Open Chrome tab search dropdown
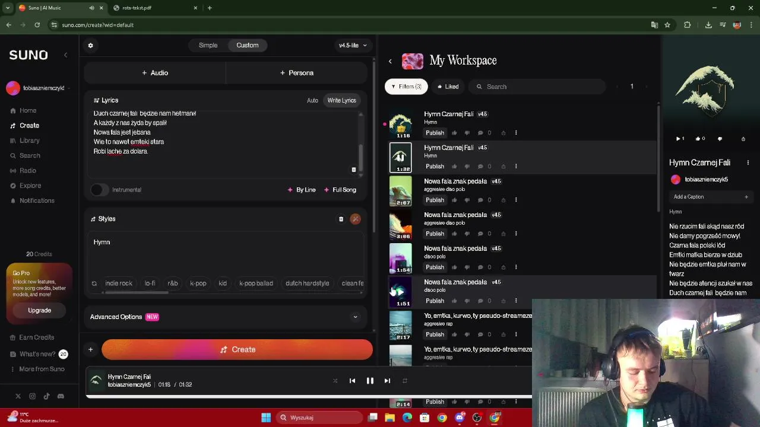This screenshot has height=427, width=760. pos(8,8)
